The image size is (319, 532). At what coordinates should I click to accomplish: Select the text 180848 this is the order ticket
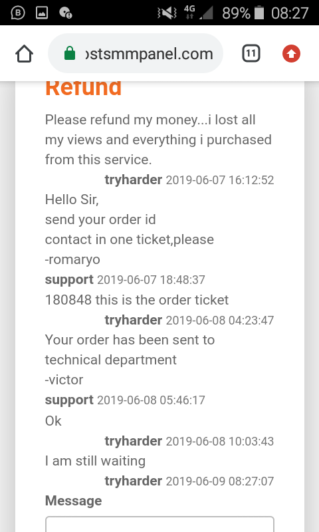pos(137,300)
